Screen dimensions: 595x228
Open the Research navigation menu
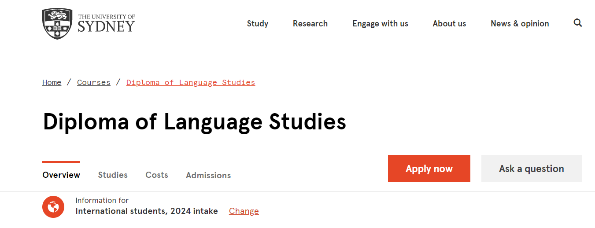(310, 24)
